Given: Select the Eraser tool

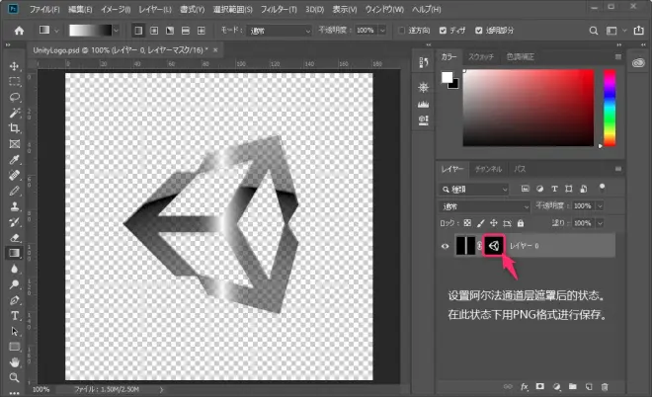Looking at the screenshot, I should pyautogui.click(x=15, y=238).
